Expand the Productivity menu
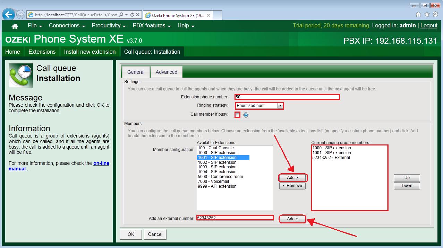 point(106,26)
